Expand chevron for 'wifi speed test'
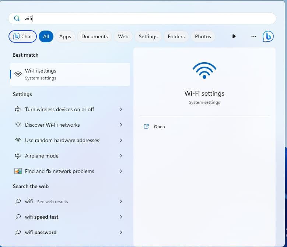This screenshot has width=287, height=247. pos(121,217)
